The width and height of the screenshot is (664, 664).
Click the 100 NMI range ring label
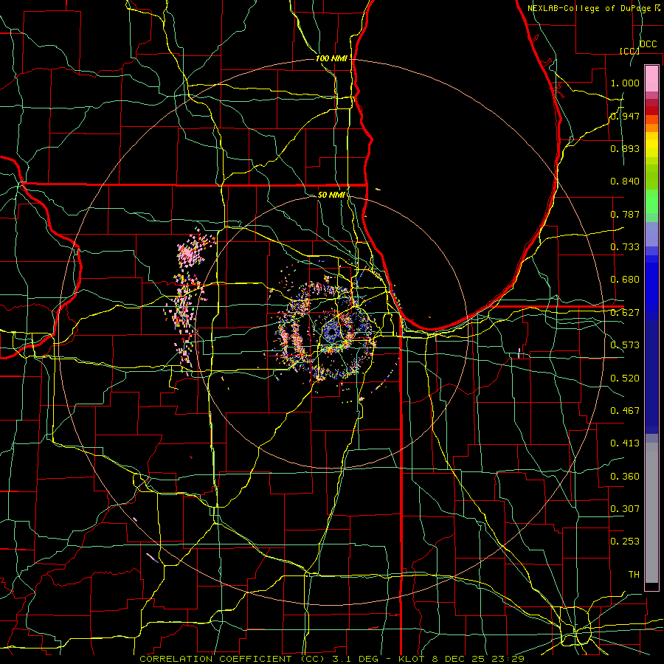331,58
